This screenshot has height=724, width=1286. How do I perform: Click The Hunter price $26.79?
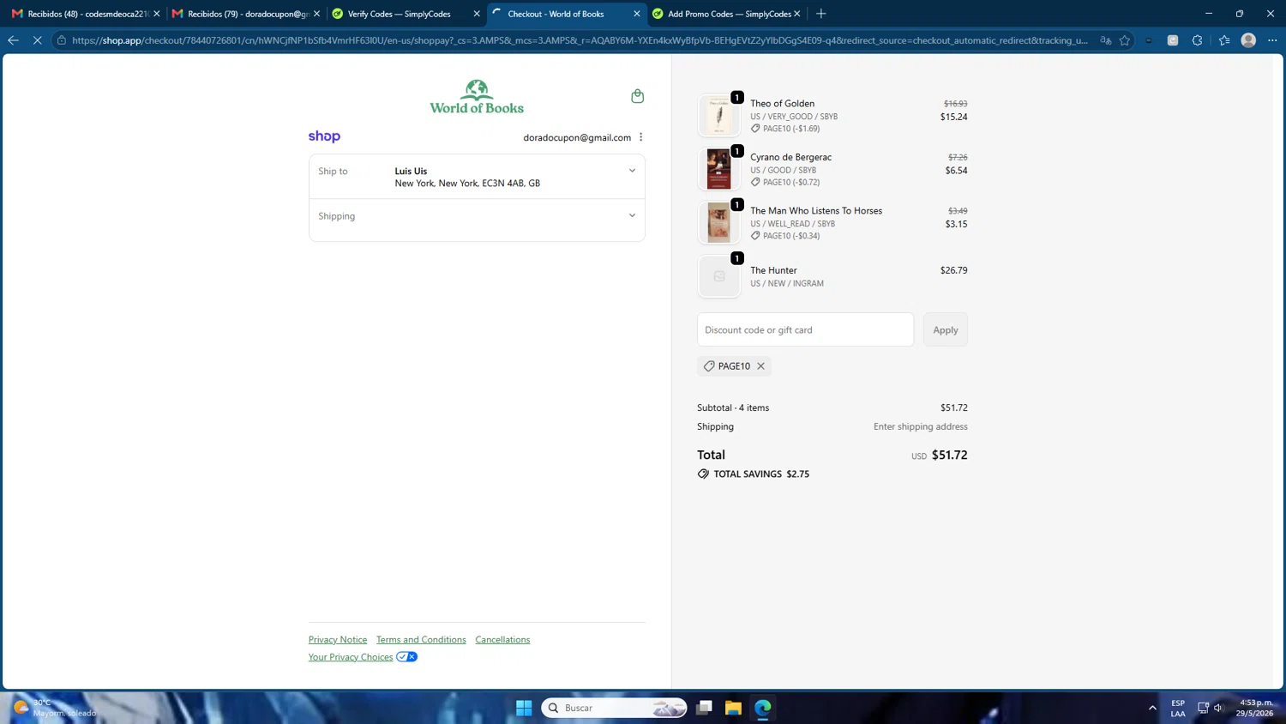tap(954, 270)
